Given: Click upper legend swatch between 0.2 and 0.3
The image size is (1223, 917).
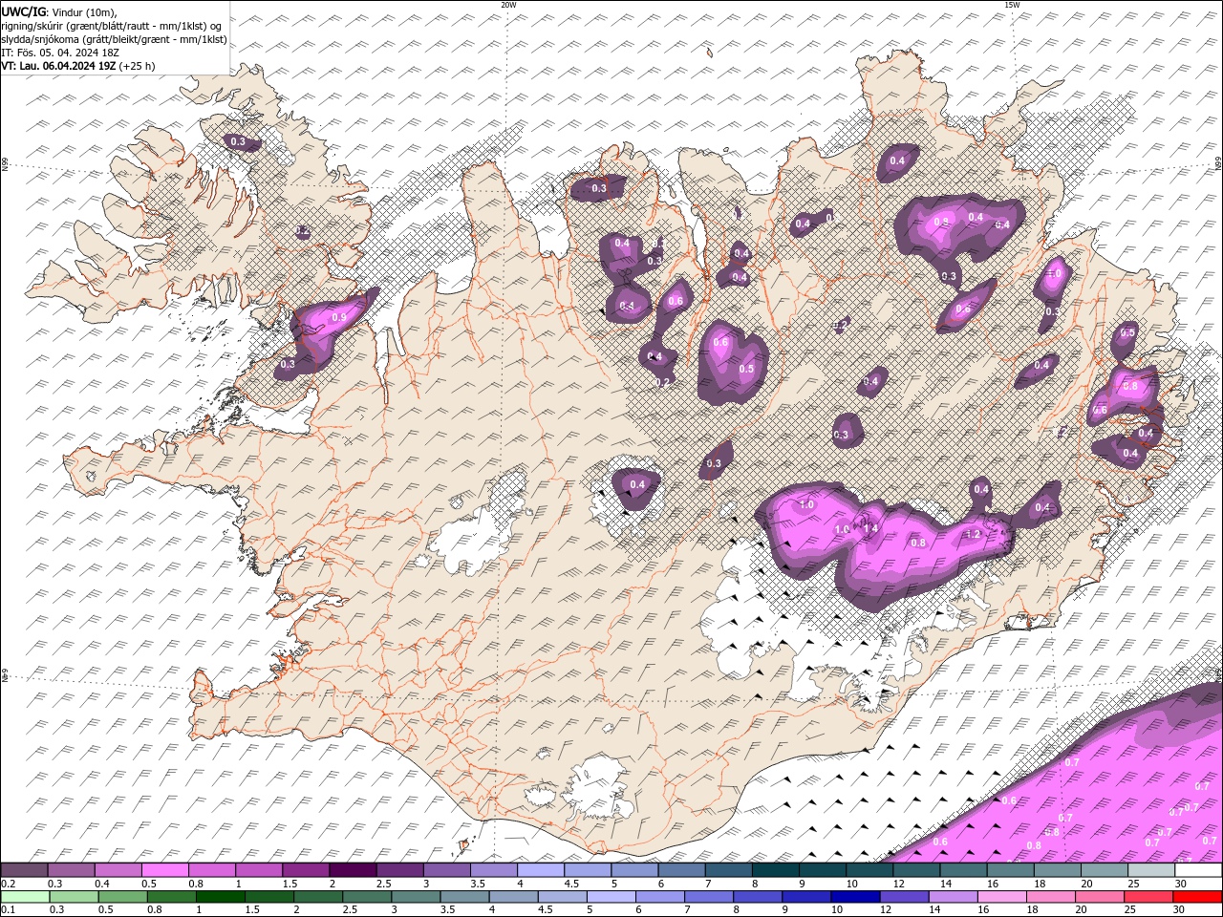Looking at the screenshot, I should coord(24,870).
